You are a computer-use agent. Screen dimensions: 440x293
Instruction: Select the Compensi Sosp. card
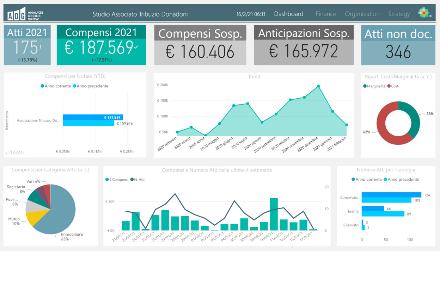tap(200, 45)
